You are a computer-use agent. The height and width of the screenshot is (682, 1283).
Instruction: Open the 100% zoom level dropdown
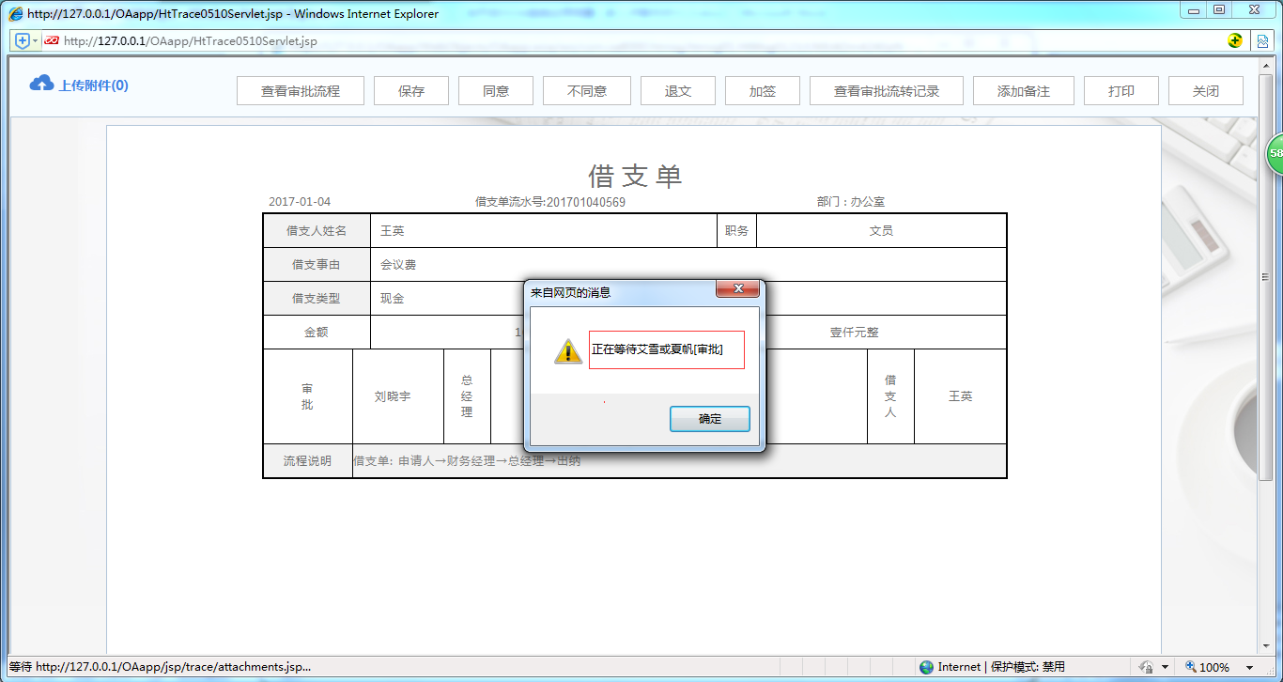coord(1250,668)
